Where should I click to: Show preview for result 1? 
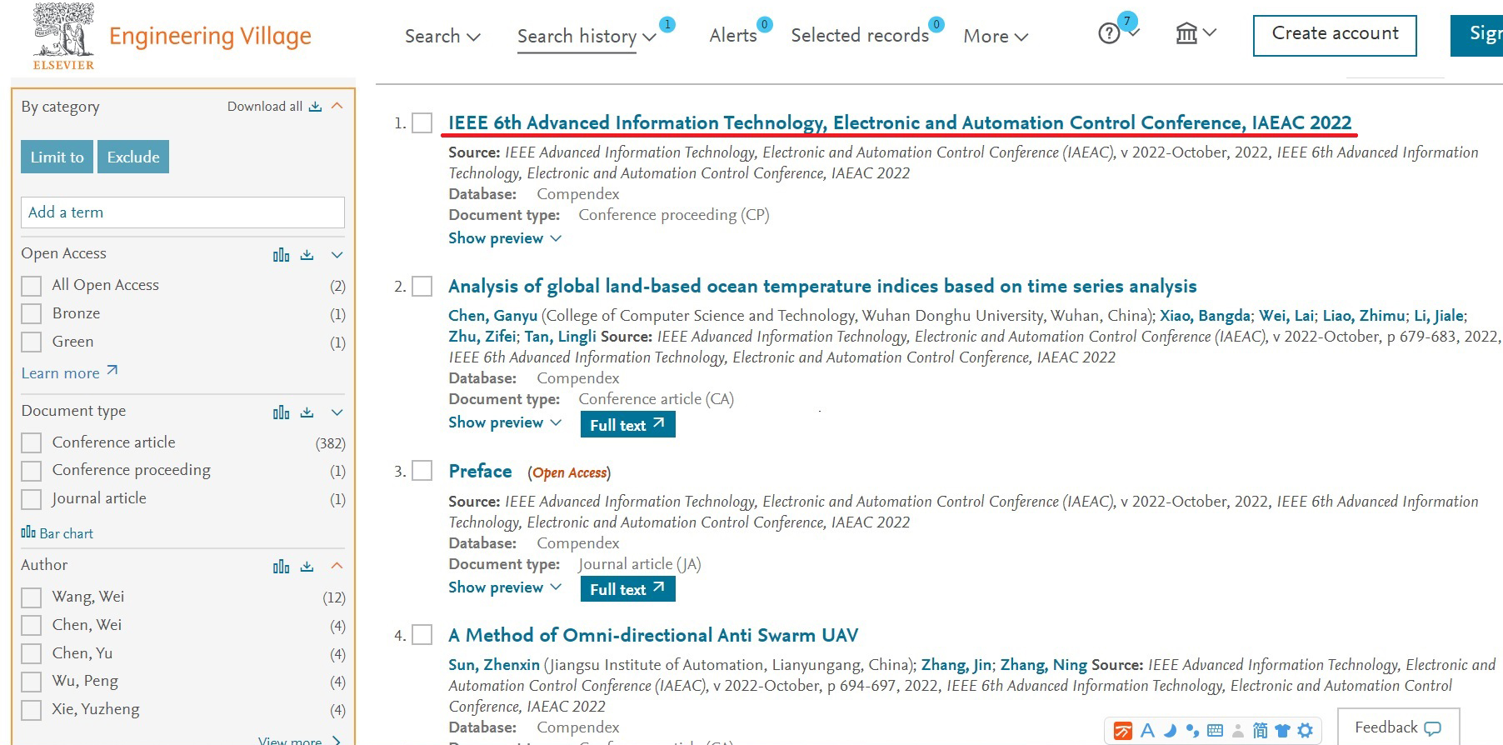click(x=505, y=238)
